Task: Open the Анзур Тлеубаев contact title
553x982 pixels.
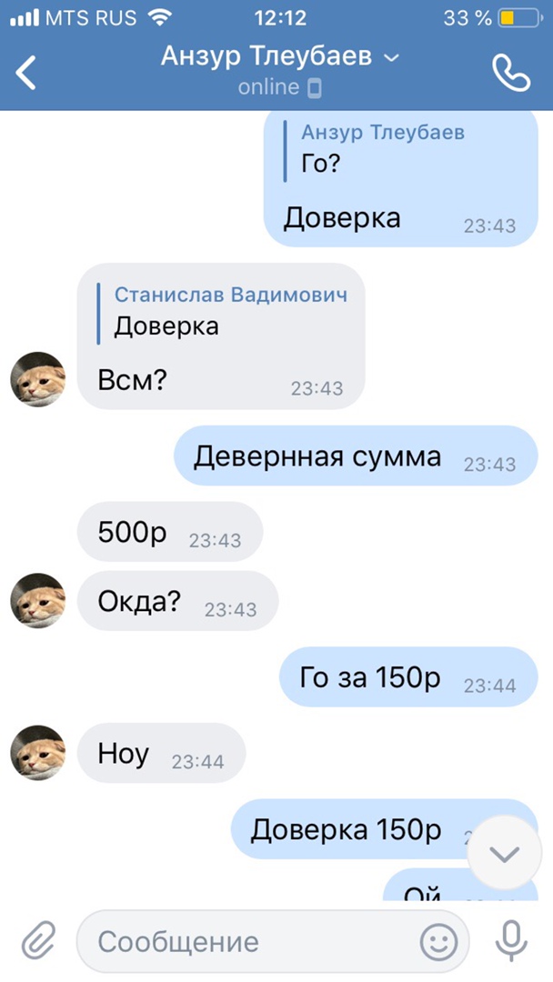Action: pyautogui.click(x=266, y=57)
